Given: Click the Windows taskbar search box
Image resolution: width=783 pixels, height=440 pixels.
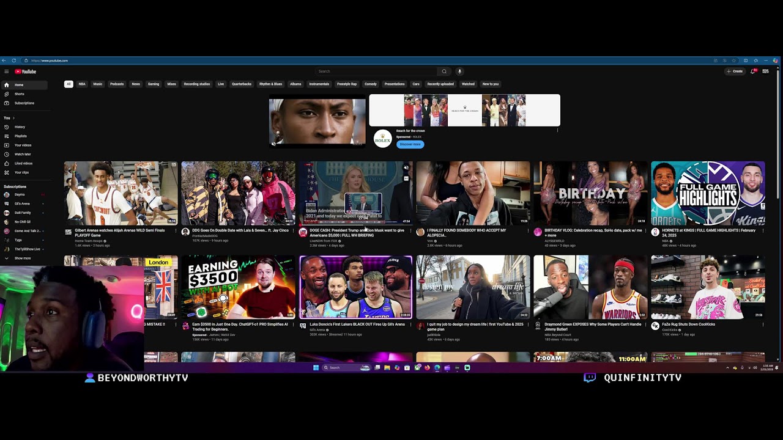Looking at the screenshot, I should pos(346,367).
